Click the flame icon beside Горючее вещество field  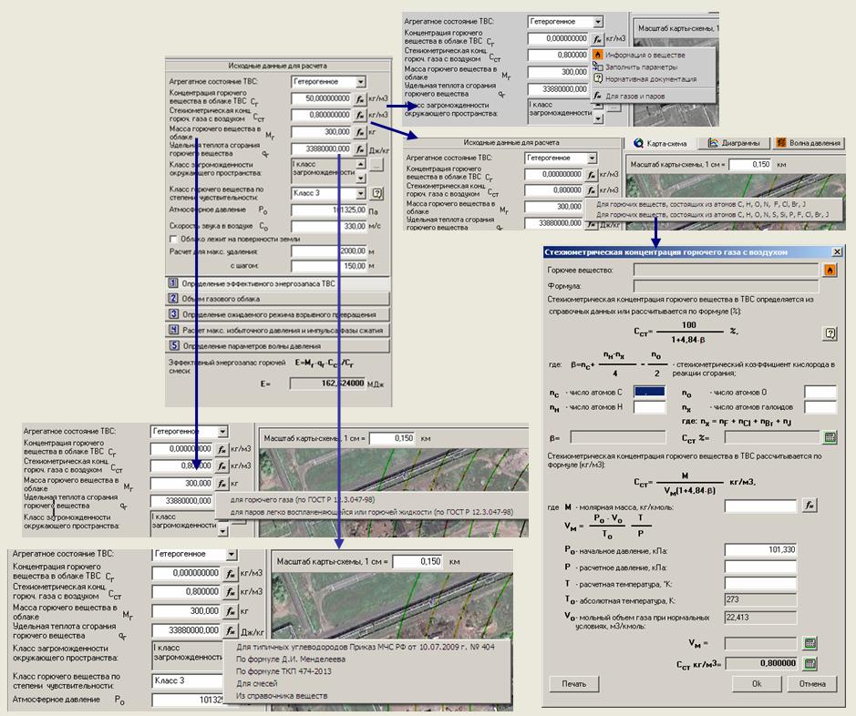coord(830,271)
